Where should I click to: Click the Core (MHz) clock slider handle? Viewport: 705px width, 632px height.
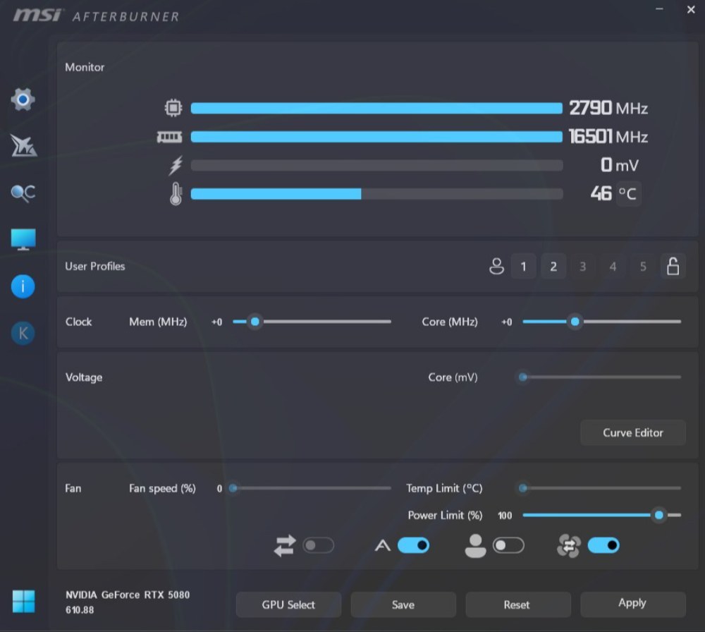tap(575, 322)
